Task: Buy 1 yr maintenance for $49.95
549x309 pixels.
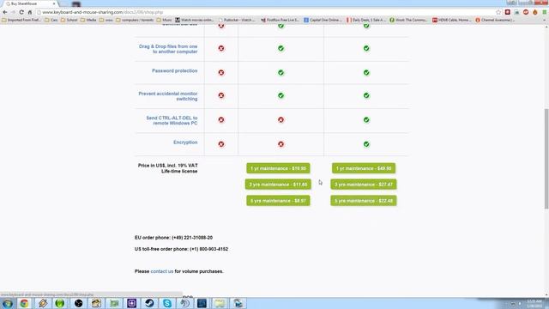Action: pyautogui.click(x=364, y=168)
